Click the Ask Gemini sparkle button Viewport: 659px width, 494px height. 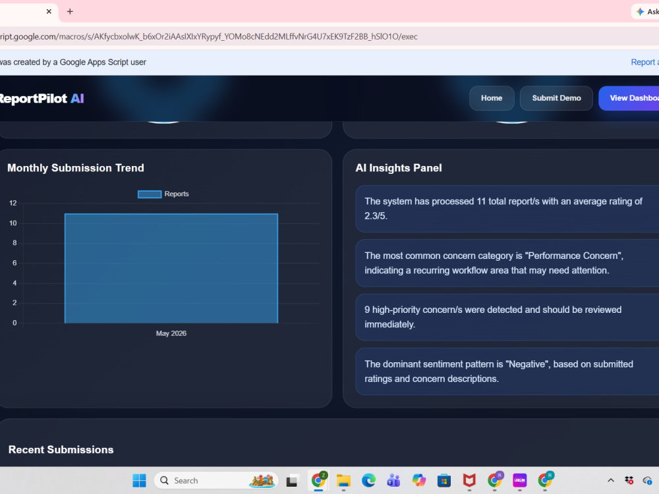coord(646,11)
